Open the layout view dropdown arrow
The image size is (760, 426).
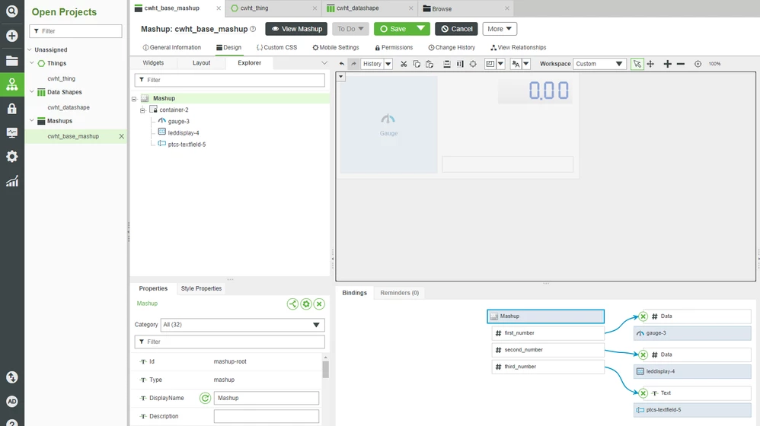coord(500,64)
